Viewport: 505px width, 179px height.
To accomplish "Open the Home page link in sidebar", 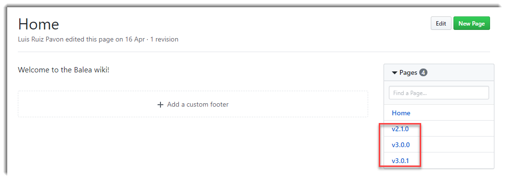I will click(x=401, y=113).
